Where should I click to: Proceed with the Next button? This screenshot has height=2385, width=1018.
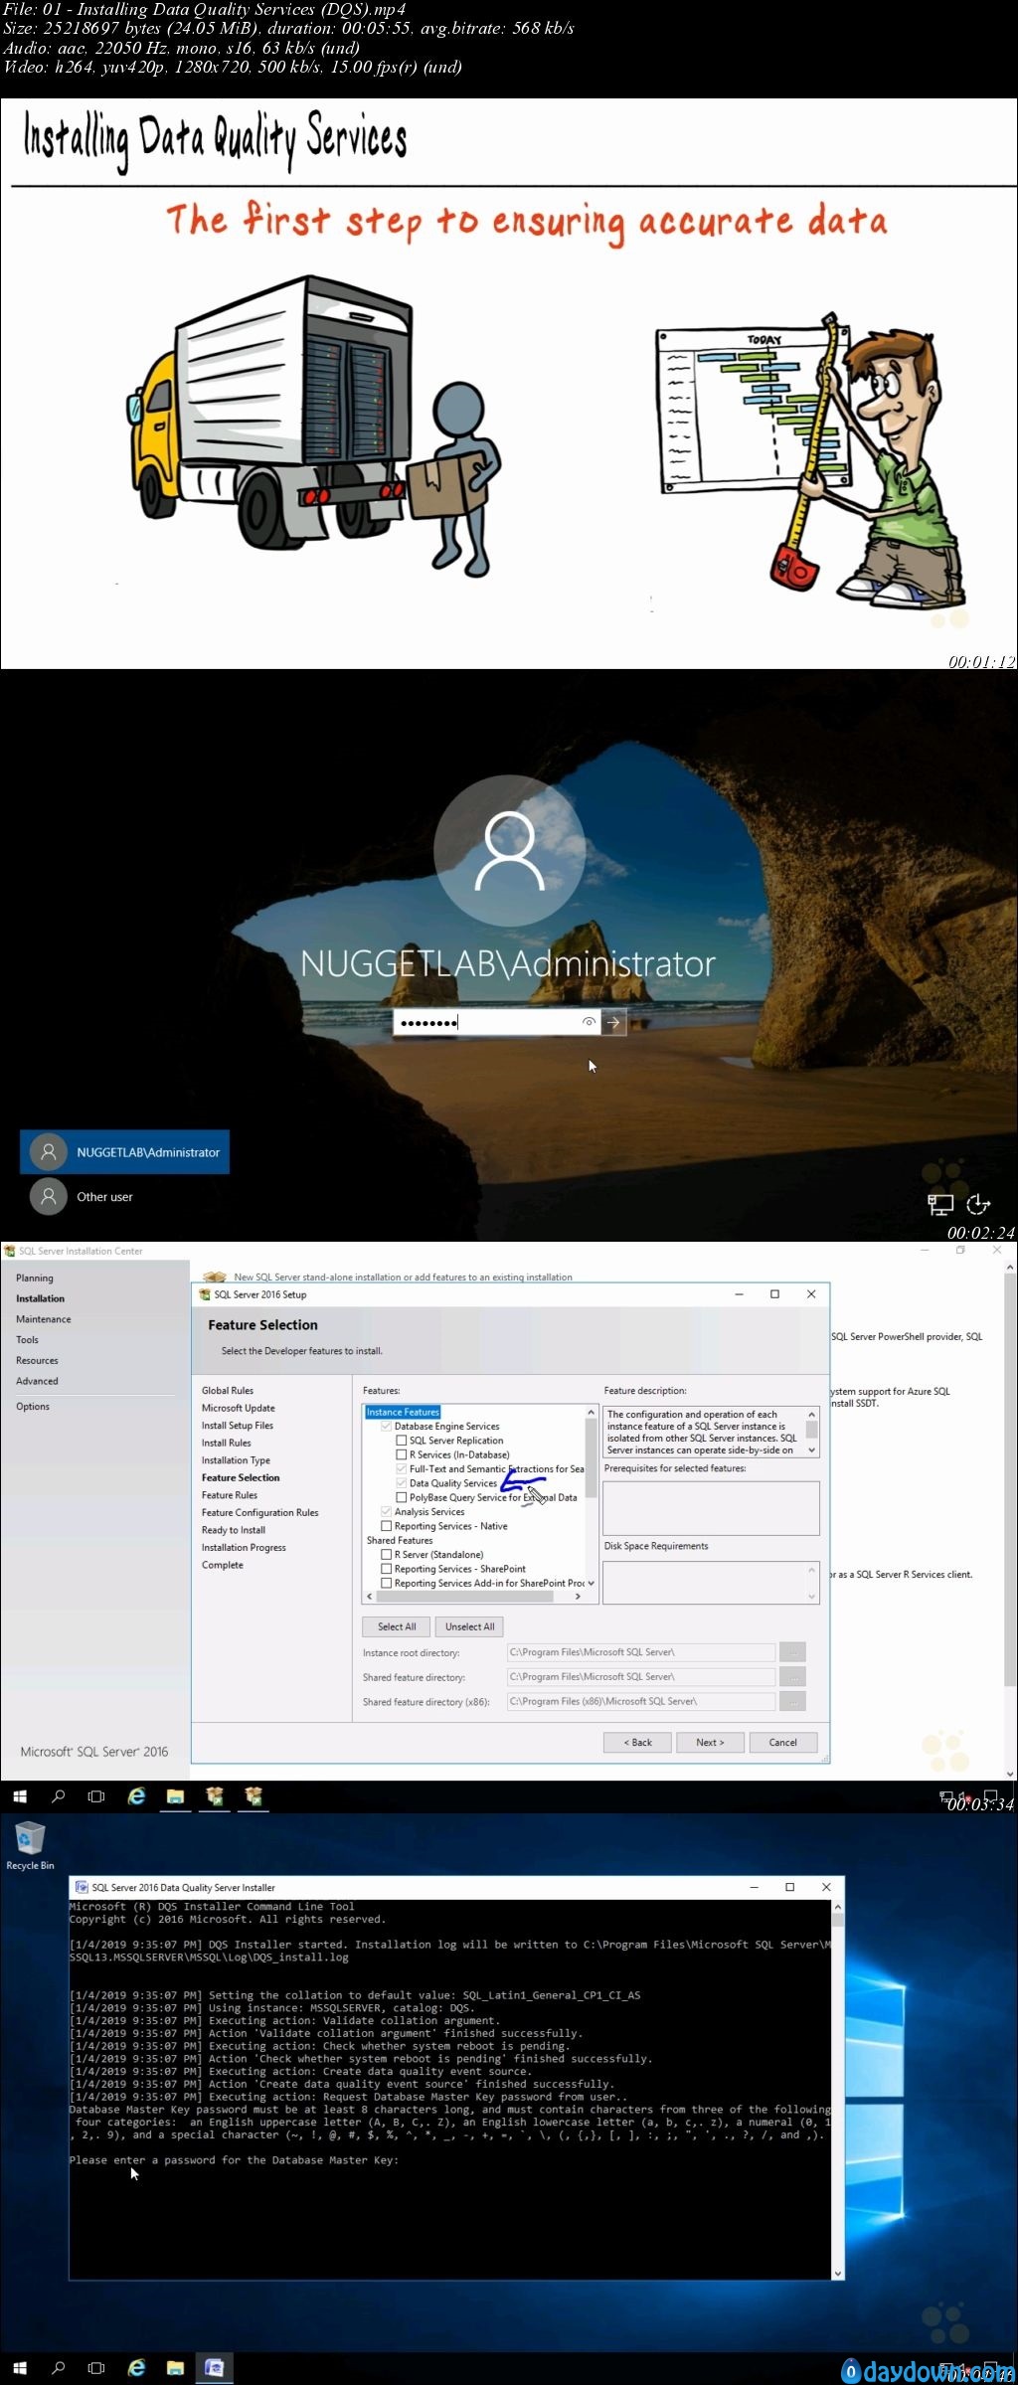coord(710,1742)
